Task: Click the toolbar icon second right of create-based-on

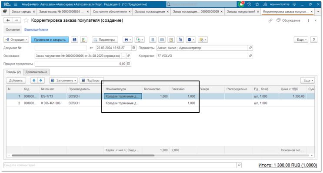Action: 162,39
